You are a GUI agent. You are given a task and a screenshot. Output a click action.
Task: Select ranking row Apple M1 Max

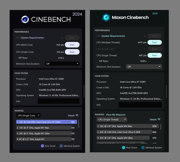pos(45,128)
